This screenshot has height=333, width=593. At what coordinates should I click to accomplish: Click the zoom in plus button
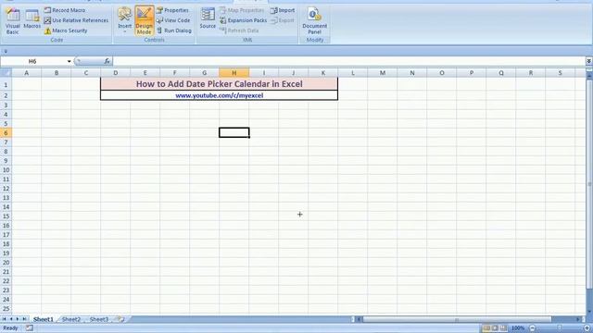[x=587, y=328]
